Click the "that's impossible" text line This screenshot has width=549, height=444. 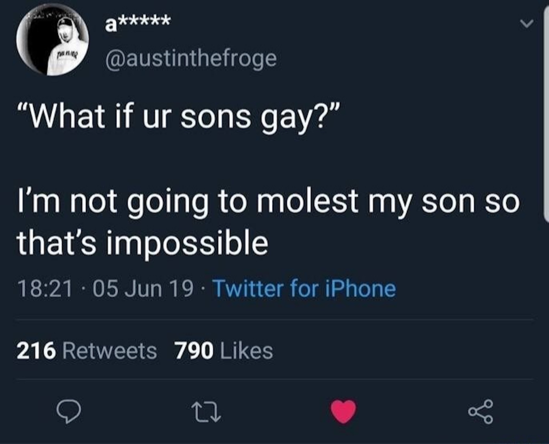pyautogui.click(x=142, y=242)
